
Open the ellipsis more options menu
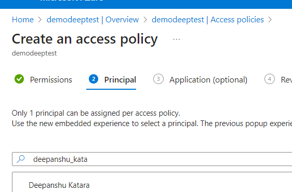176,39
